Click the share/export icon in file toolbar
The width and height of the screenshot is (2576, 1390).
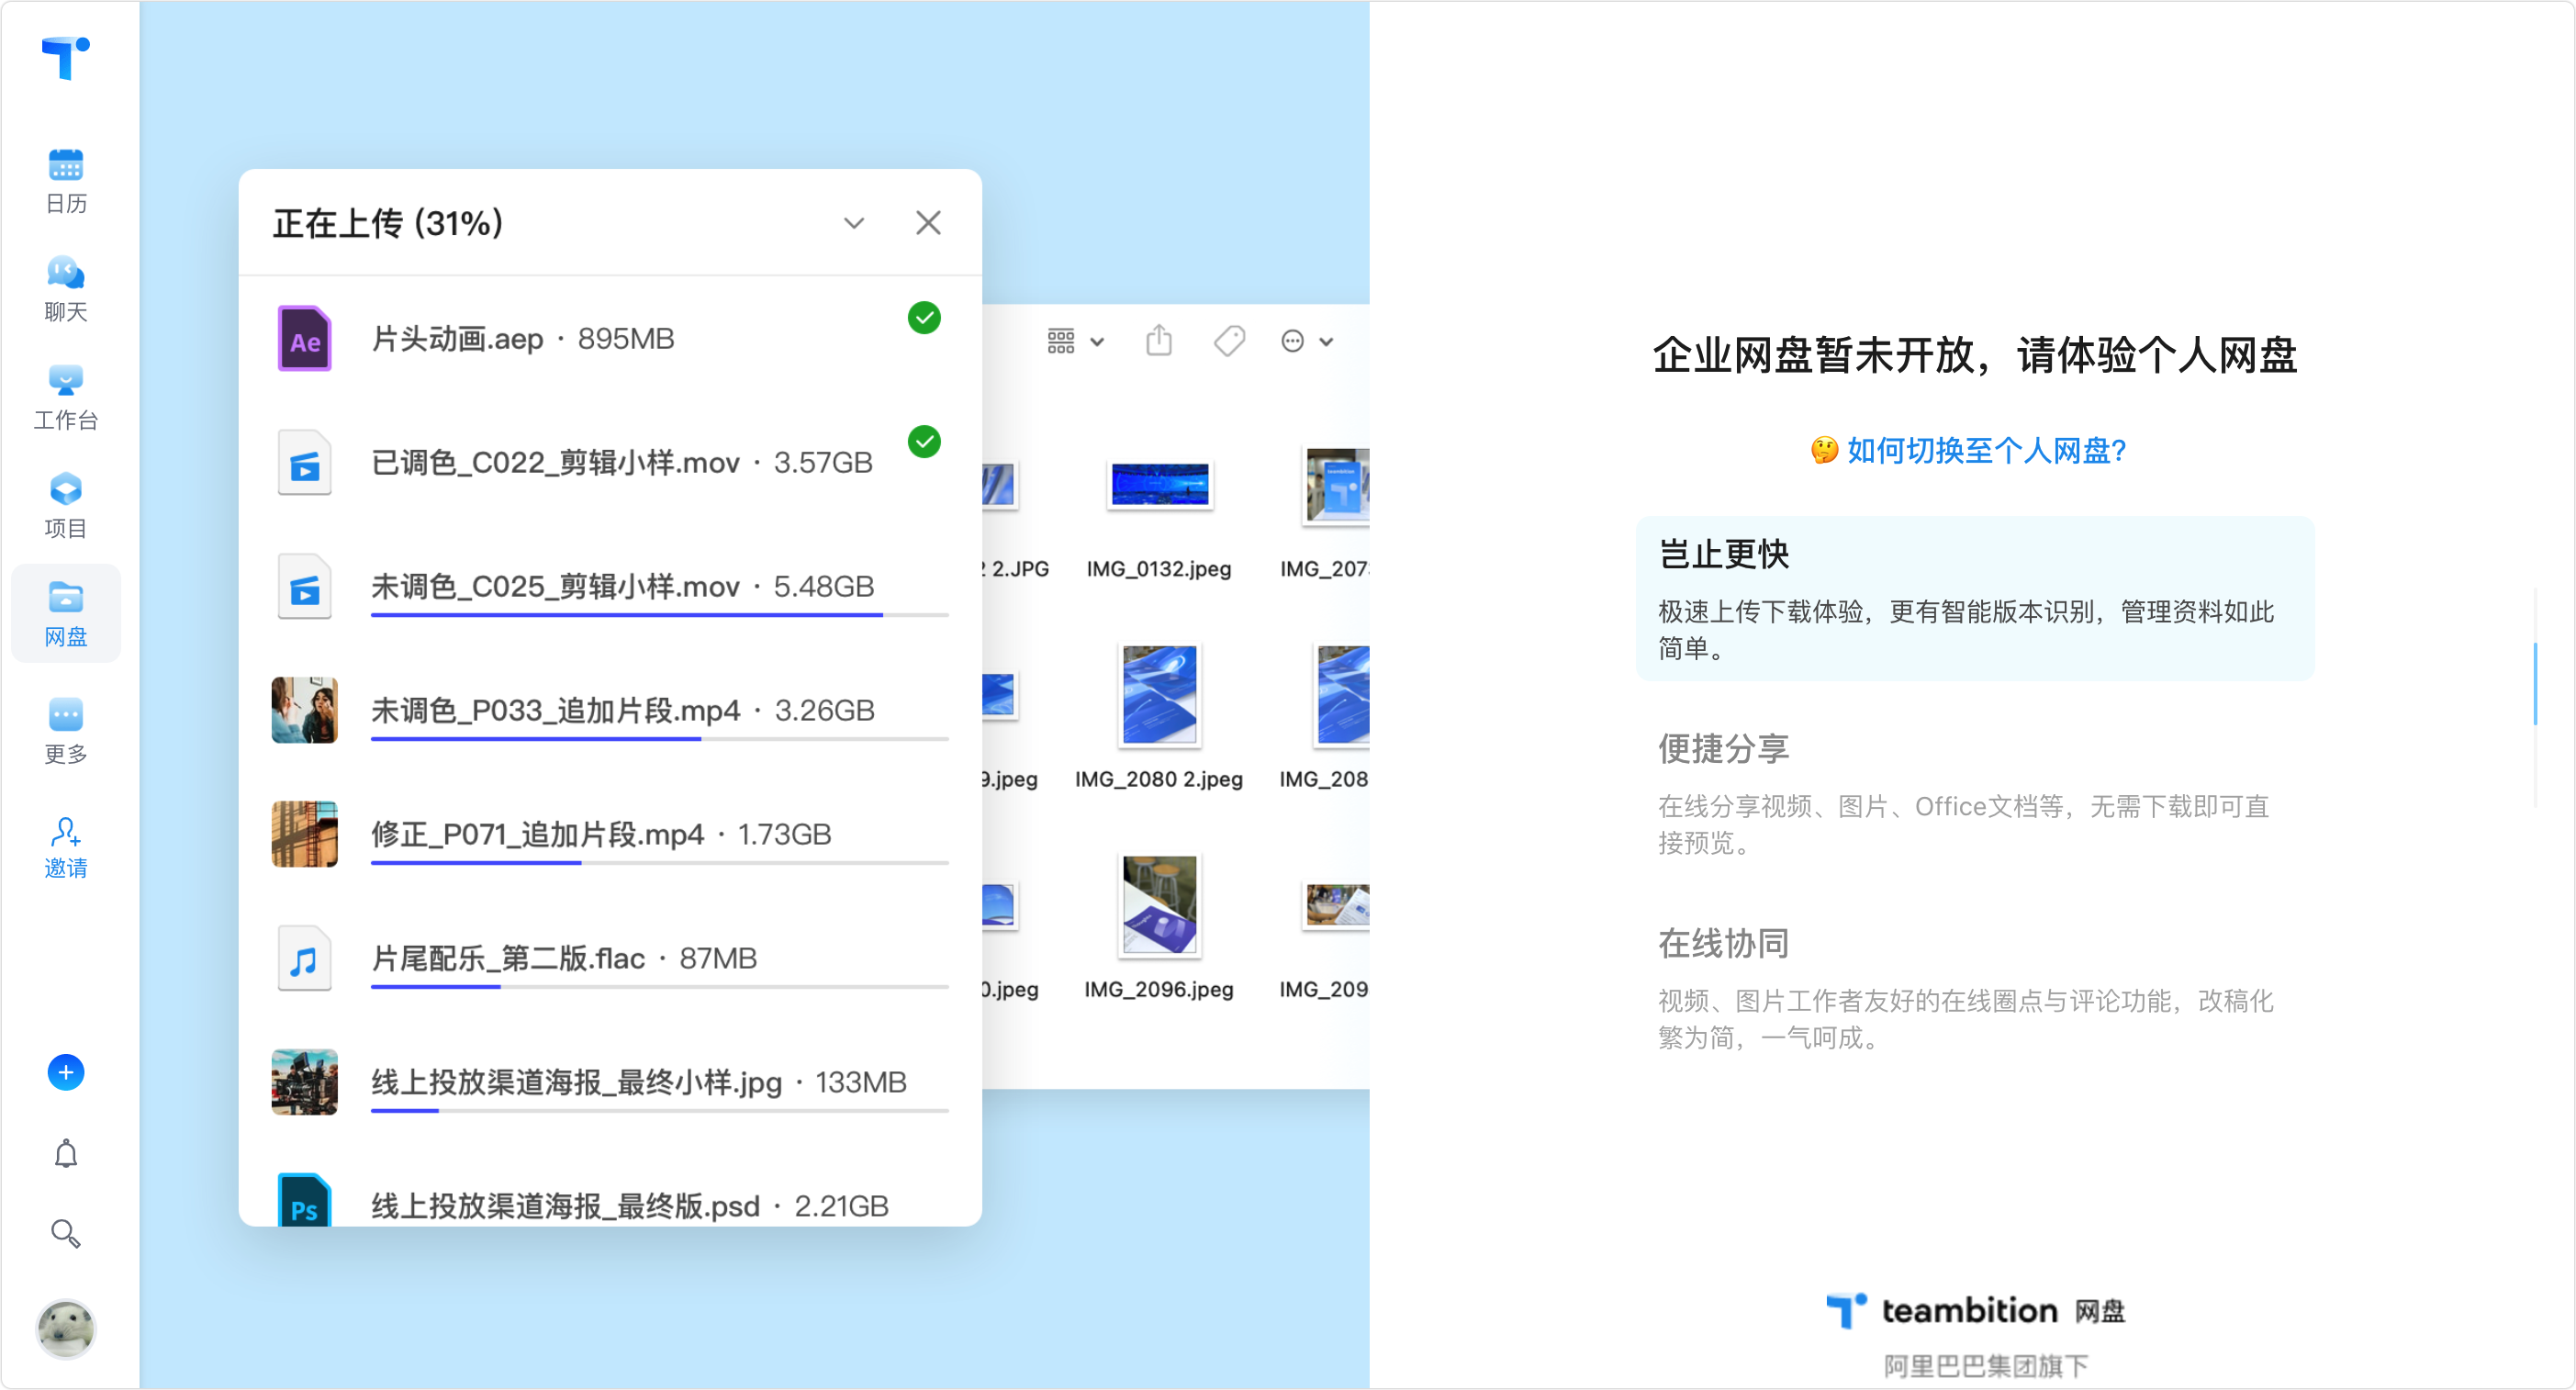coord(1159,341)
